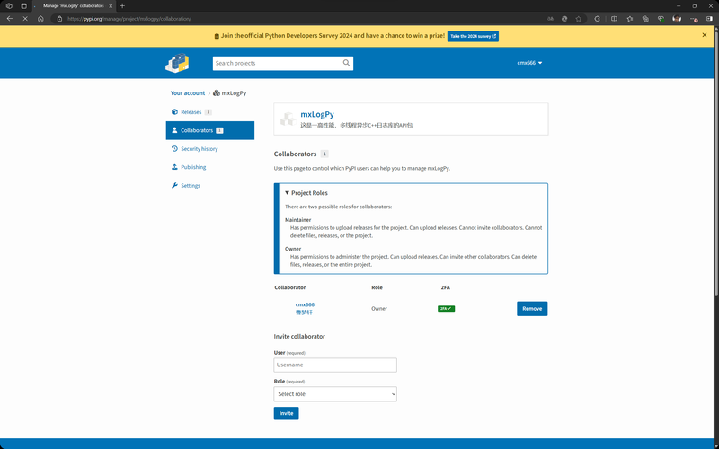
Task: Click the Owner role cell
Action: click(x=379, y=308)
